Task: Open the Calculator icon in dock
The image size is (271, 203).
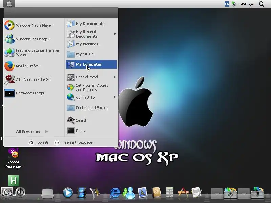Action: click(170, 192)
